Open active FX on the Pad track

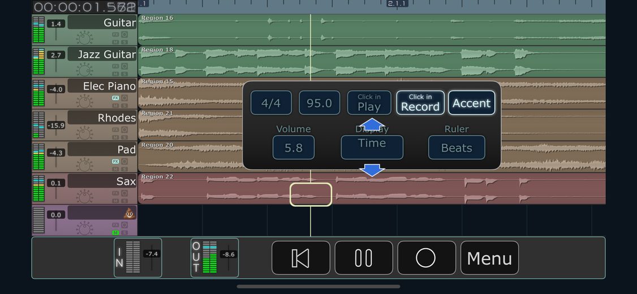(x=115, y=161)
